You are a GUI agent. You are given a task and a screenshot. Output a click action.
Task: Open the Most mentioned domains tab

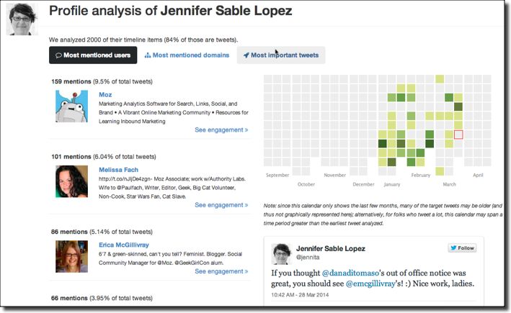tap(187, 55)
